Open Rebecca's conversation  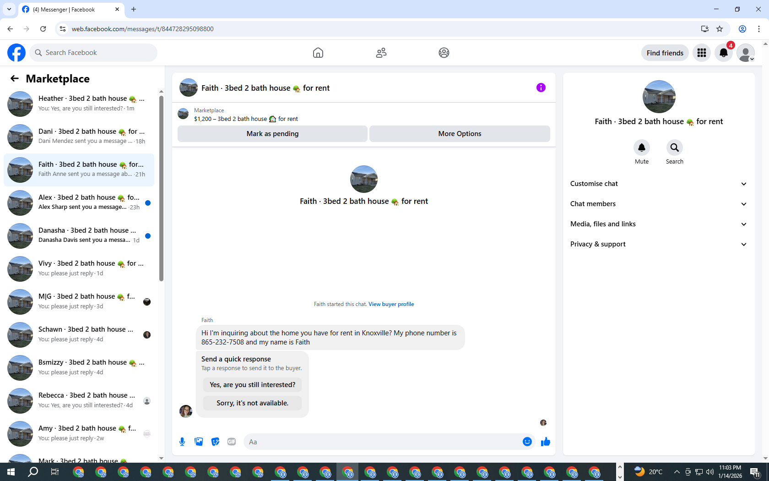79,401
